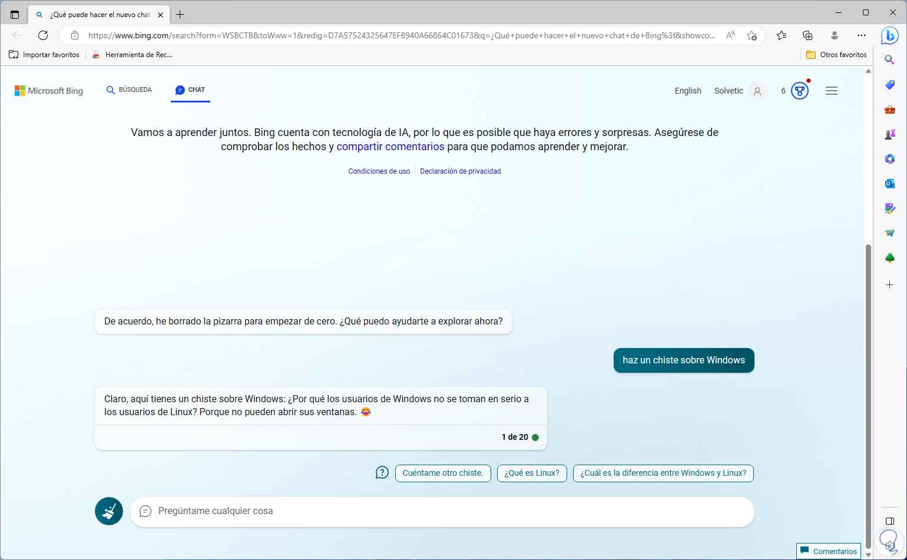Open Declaración de privacidad link
The width and height of the screenshot is (907, 560).
tap(461, 171)
